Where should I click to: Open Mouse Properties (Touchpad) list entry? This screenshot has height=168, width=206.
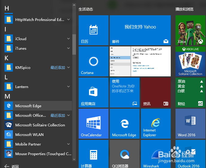click(x=38, y=154)
